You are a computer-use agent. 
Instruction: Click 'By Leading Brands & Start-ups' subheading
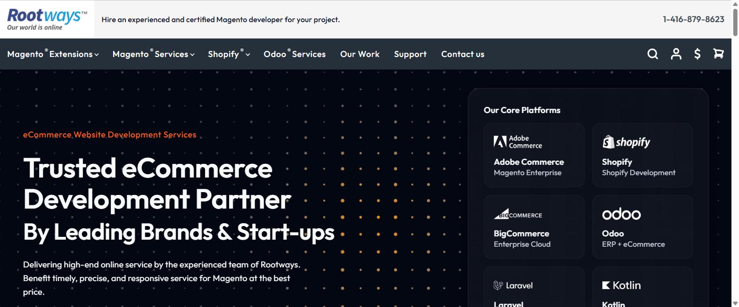pyautogui.click(x=179, y=232)
